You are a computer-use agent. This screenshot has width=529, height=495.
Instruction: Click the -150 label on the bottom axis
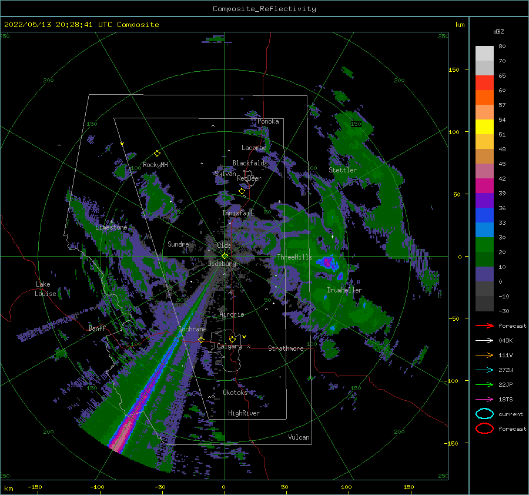click(35, 487)
